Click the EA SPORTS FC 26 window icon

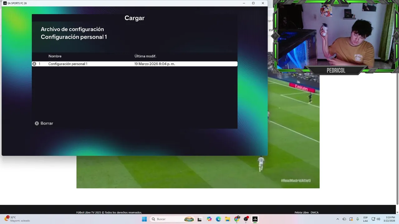[5, 3]
